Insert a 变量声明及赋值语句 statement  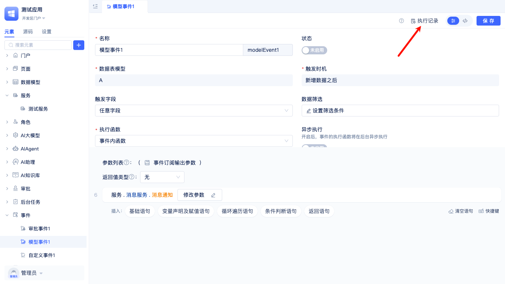pos(186,211)
